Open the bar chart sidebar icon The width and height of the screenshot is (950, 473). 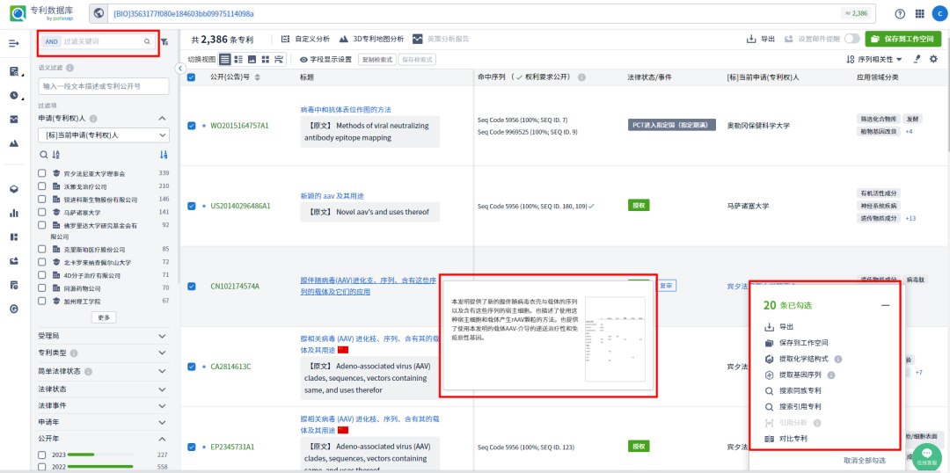14,213
